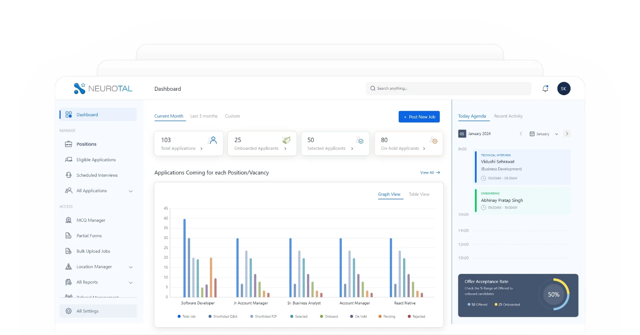Open All Settings

tap(88, 311)
